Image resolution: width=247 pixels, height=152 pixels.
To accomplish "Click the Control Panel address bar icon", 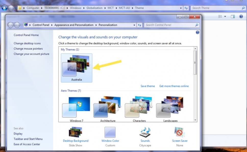I will pyautogui.click(x=26, y=25).
